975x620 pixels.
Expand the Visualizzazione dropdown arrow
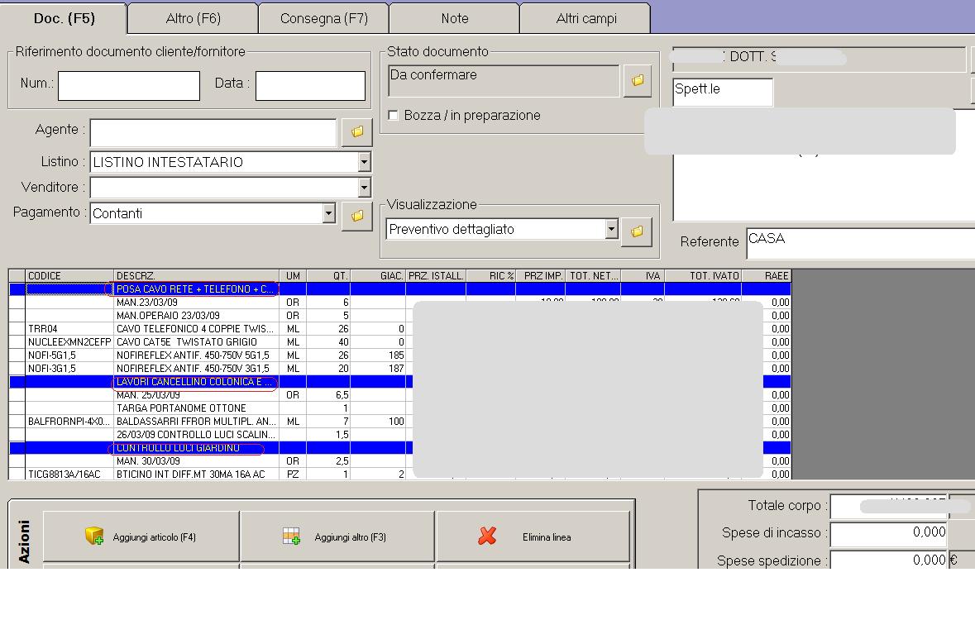tap(611, 230)
